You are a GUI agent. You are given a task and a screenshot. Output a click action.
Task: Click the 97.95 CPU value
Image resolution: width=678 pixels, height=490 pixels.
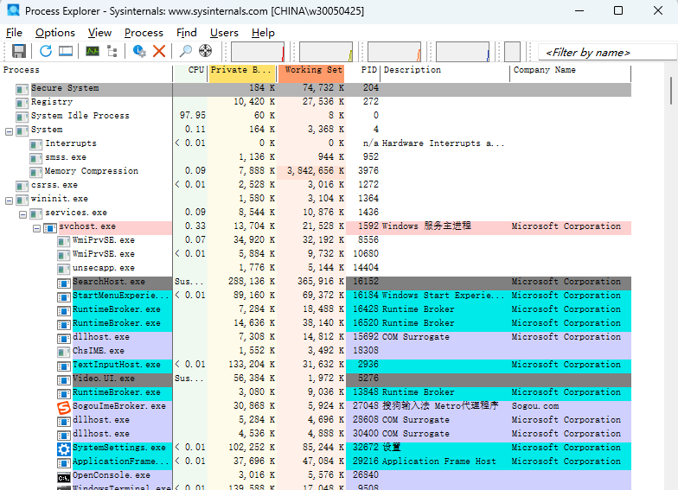[x=192, y=116]
